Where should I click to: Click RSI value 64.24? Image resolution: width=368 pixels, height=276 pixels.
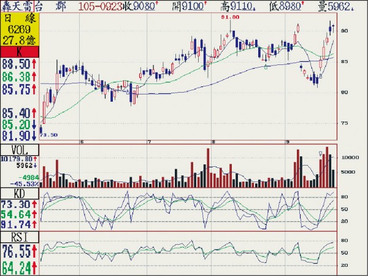[x=19, y=268]
